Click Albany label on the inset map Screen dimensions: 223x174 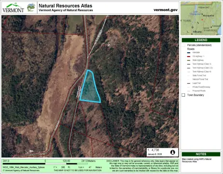click(197, 32)
